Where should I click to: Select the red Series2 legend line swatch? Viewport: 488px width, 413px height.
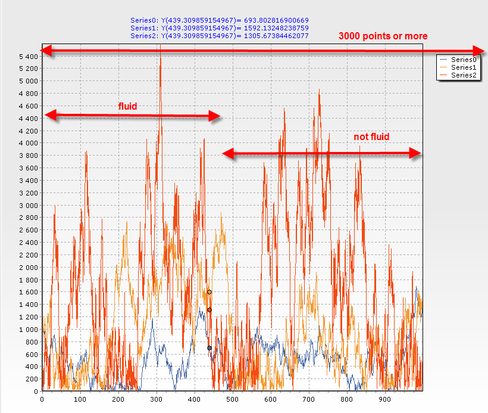pyautogui.click(x=443, y=75)
